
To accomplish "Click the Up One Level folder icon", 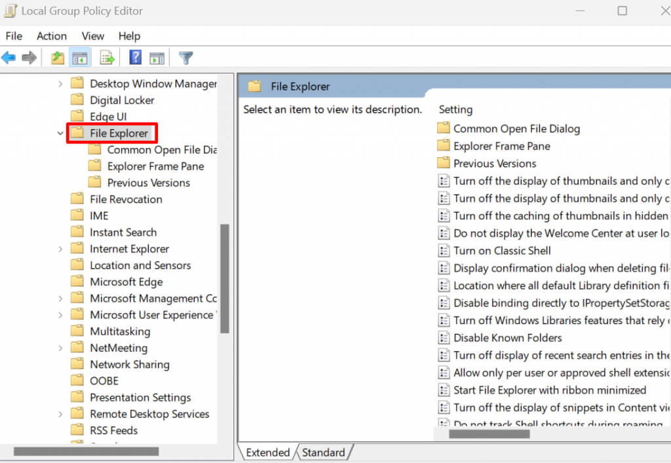I will 58,58.
